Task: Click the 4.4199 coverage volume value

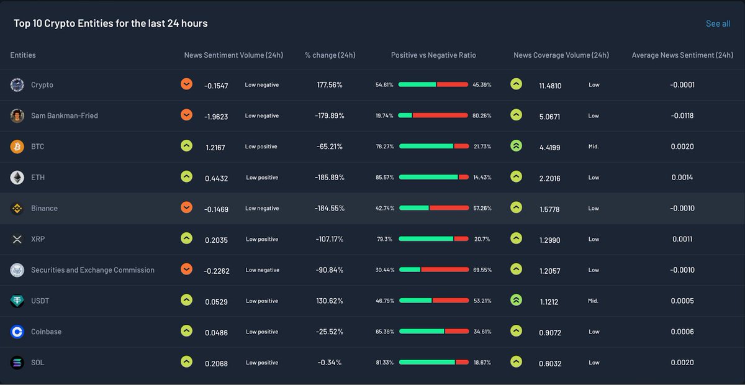Action: [550, 147]
